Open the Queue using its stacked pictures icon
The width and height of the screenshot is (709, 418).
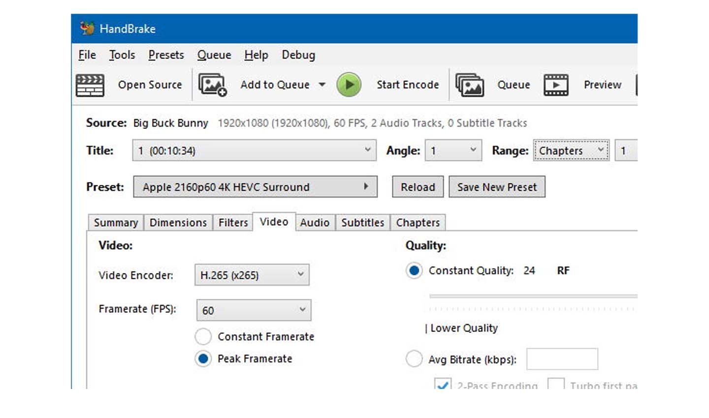[x=469, y=85]
